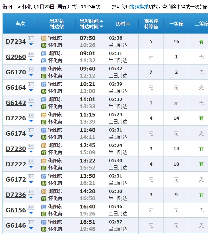
Task: Sort trains by 历时 duration header
Action: pos(123,24)
